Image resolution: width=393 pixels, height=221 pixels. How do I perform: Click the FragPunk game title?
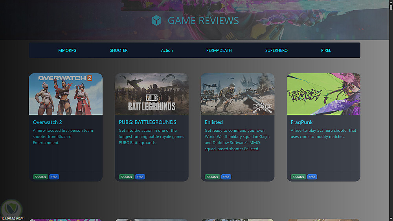[x=301, y=122]
